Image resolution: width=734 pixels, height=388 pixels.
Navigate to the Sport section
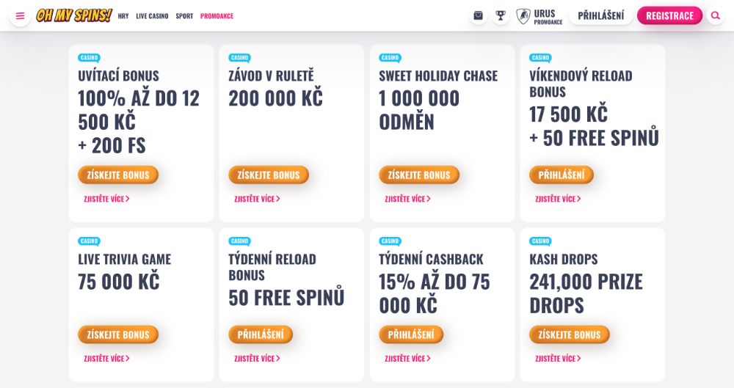click(184, 16)
